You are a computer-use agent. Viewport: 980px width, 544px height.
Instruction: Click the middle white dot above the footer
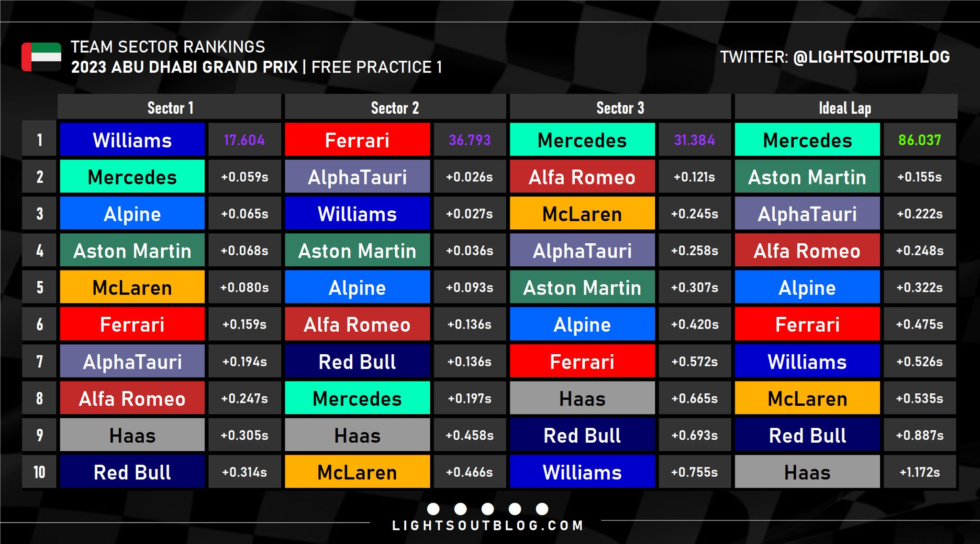tap(488, 509)
